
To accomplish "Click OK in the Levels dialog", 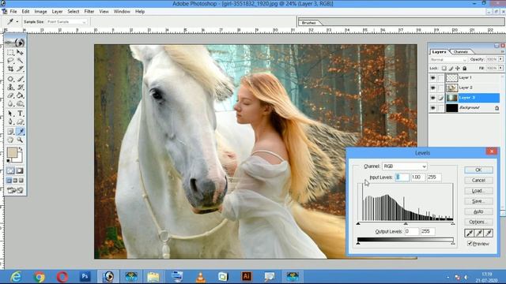I will (478, 170).
